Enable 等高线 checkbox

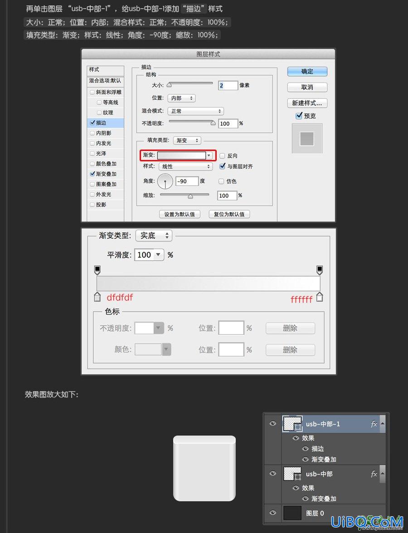tap(99, 102)
